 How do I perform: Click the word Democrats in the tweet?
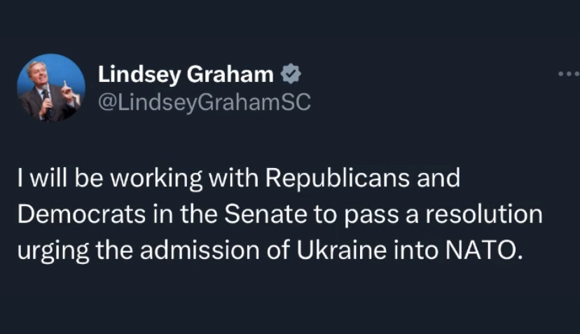pos(81,214)
